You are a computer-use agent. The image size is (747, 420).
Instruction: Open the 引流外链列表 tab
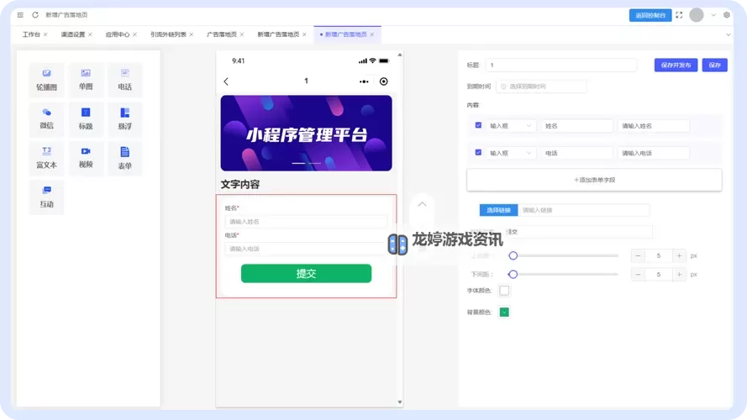168,34
